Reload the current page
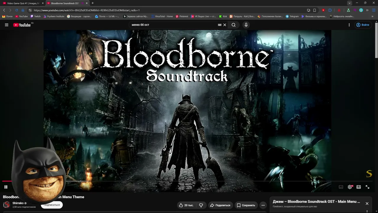 point(17,10)
